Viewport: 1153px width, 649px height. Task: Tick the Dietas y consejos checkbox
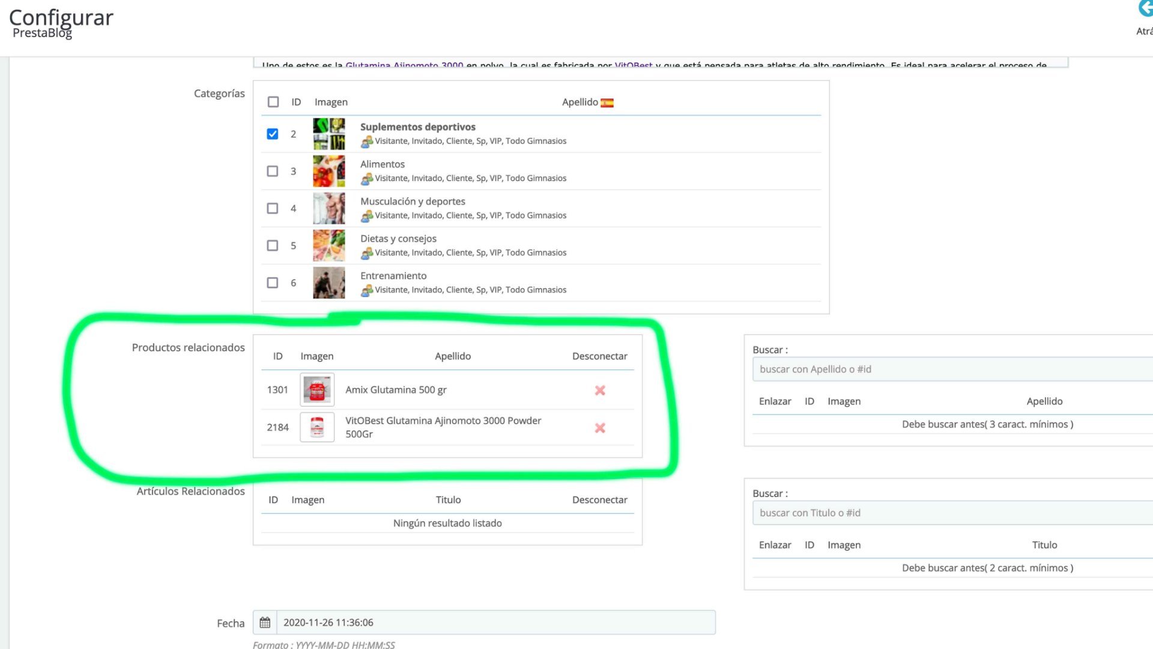click(273, 246)
